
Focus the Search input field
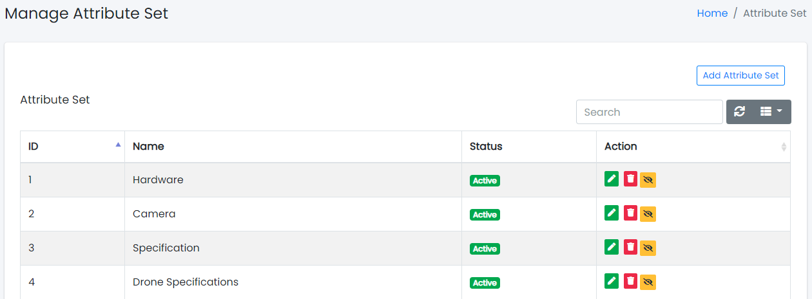(x=649, y=112)
